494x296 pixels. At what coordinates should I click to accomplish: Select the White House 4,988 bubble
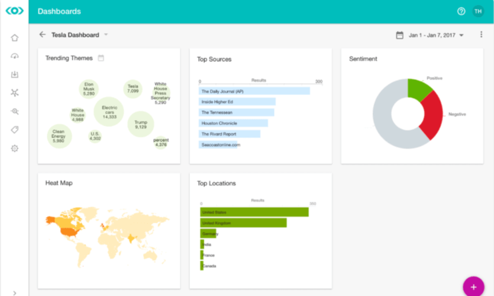point(78,115)
